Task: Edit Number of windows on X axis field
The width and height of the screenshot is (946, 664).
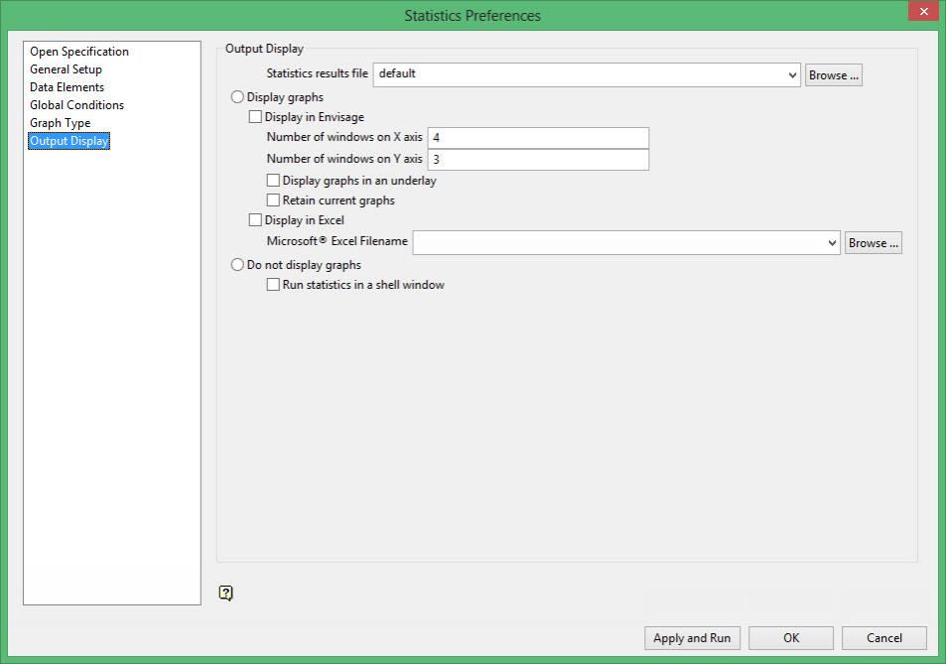Action: (538, 138)
